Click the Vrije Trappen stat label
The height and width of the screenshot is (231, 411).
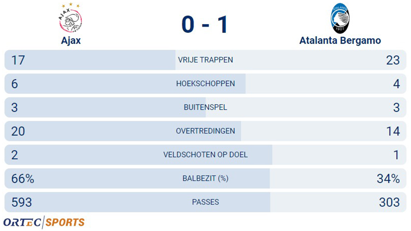click(205, 60)
